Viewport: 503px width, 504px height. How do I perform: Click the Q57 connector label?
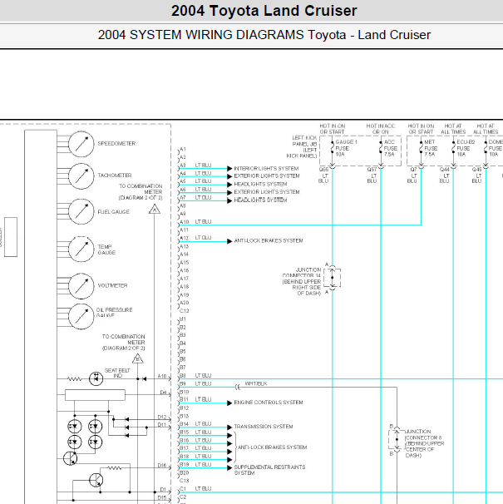coord(372,170)
